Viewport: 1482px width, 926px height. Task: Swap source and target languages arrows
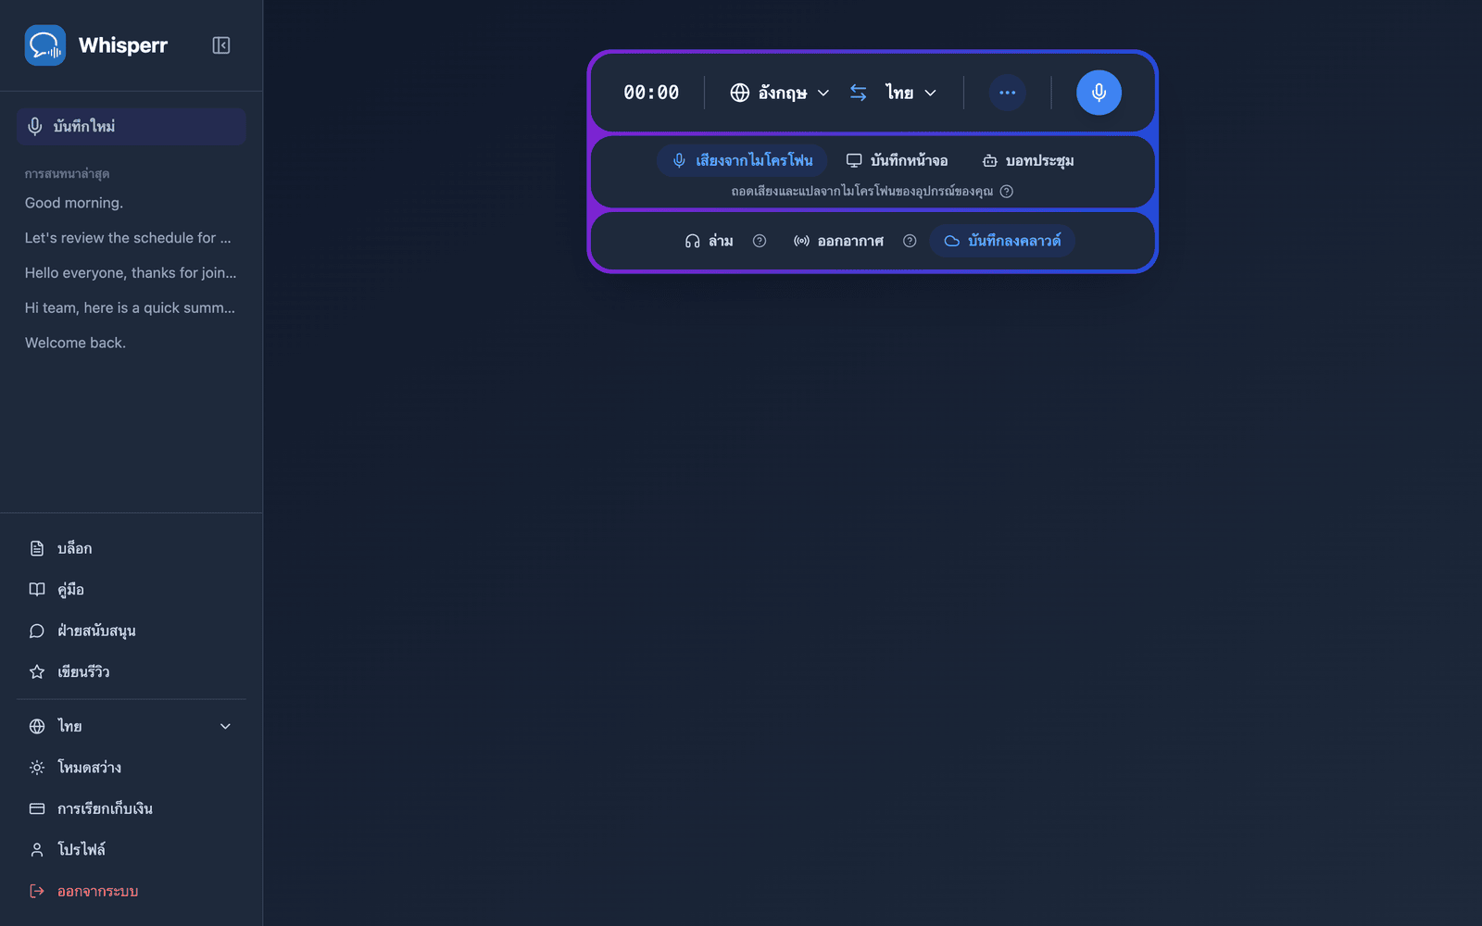[858, 93]
